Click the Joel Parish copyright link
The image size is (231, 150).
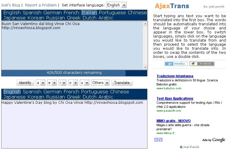tap(191, 147)
